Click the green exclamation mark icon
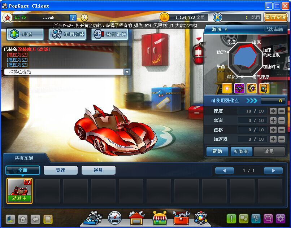The width and height of the screenshot is (291, 228). (x=231, y=219)
